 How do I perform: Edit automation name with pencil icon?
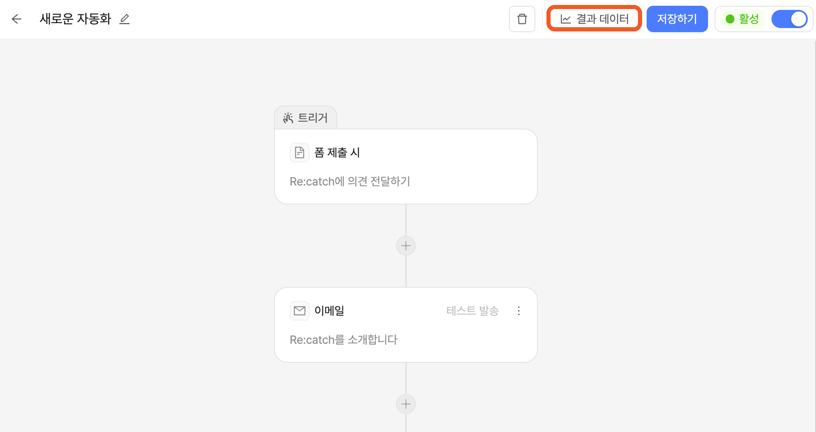coord(124,19)
